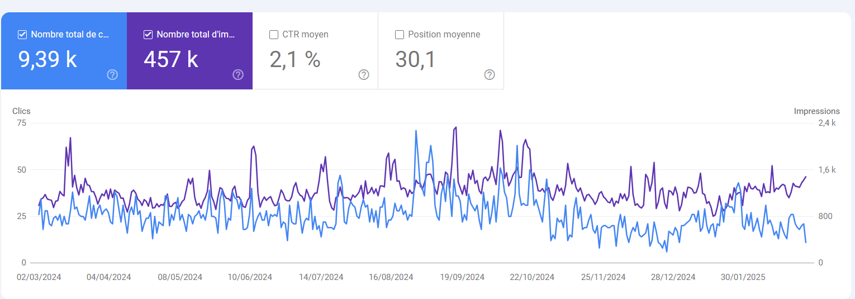Click the 16/08/2024 date label
The image size is (855, 299).
point(391,277)
